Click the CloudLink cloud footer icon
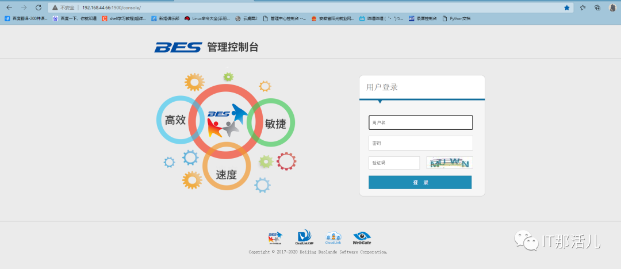The image size is (621, 269). [333, 237]
